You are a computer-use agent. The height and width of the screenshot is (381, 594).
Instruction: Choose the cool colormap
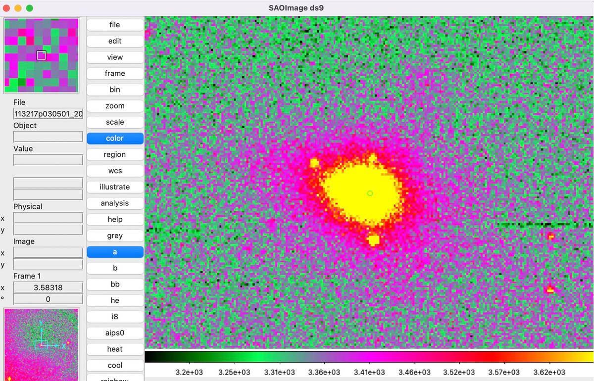pos(115,365)
